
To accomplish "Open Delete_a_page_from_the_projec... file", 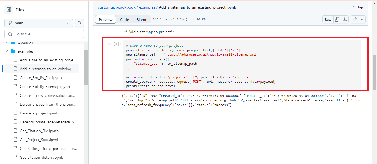I will [x=48, y=104].
